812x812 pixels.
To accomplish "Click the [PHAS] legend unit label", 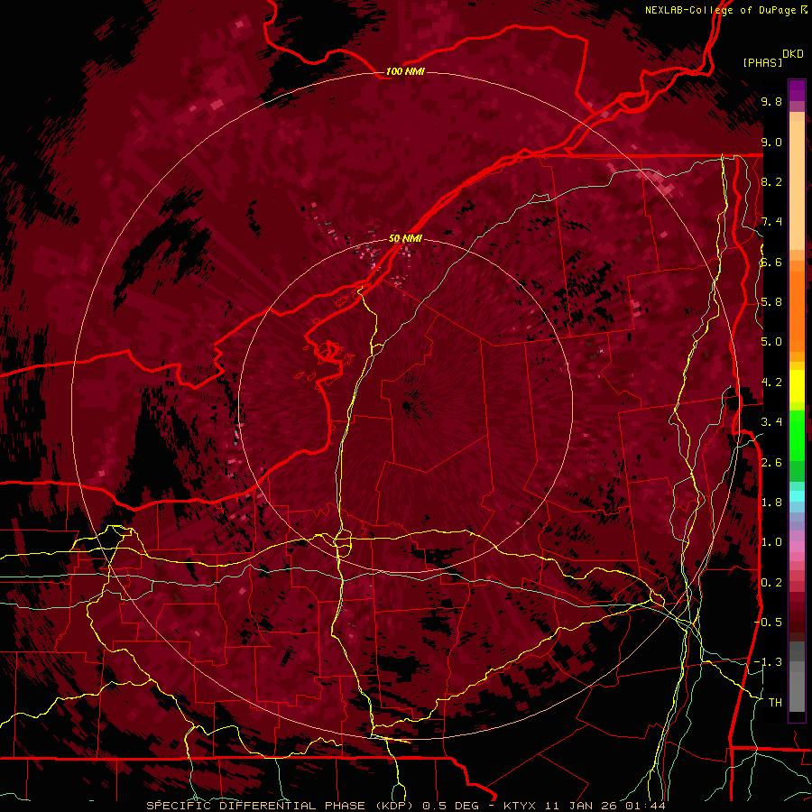I will [x=762, y=63].
